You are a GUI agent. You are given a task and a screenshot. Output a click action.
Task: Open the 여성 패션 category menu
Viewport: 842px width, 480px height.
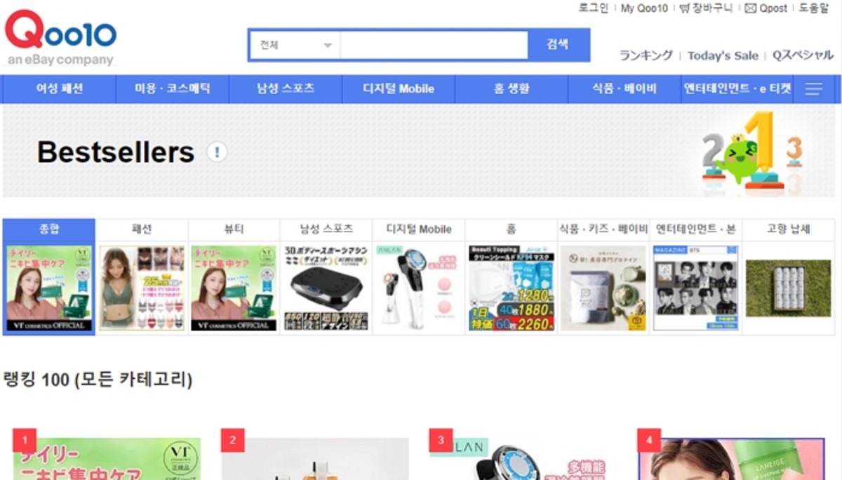(60, 89)
